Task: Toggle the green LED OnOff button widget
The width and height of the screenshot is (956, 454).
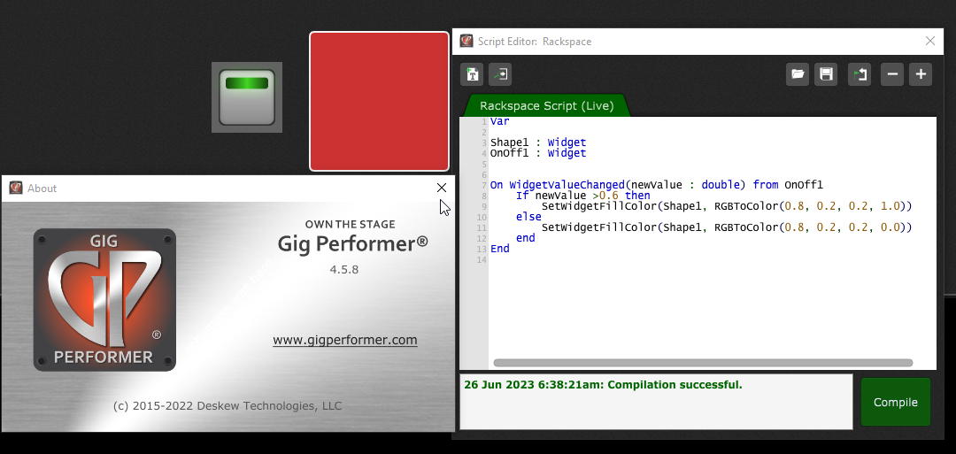Action: click(x=247, y=97)
